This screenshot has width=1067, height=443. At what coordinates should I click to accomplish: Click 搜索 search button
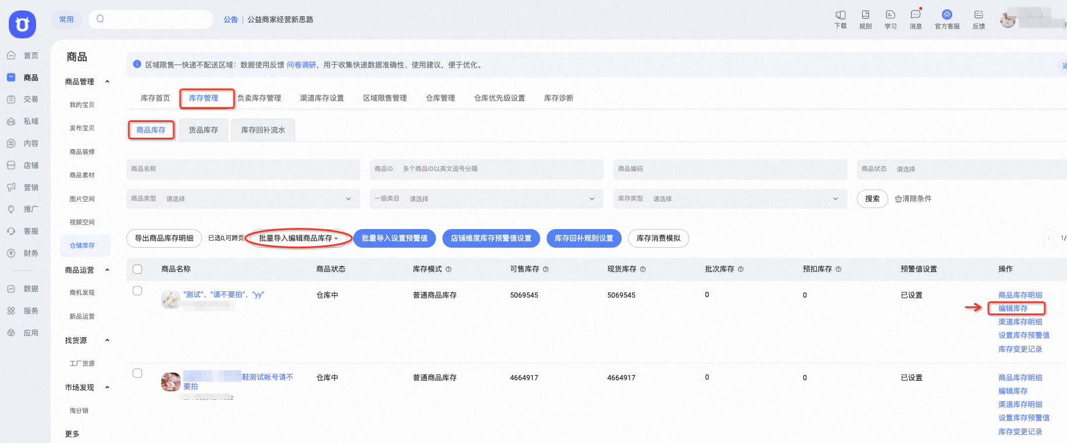[x=872, y=199]
